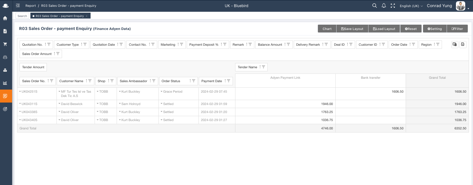Switch to the Search tab
Image resolution: width=473 pixels, height=185 pixels.
coord(22,16)
